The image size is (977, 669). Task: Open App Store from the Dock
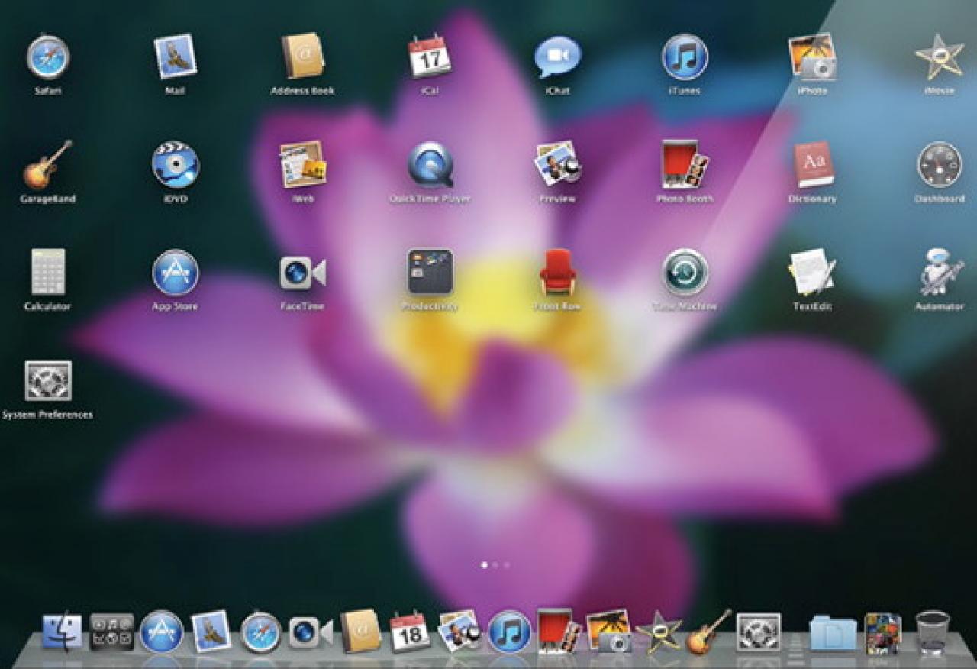[x=162, y=632]
